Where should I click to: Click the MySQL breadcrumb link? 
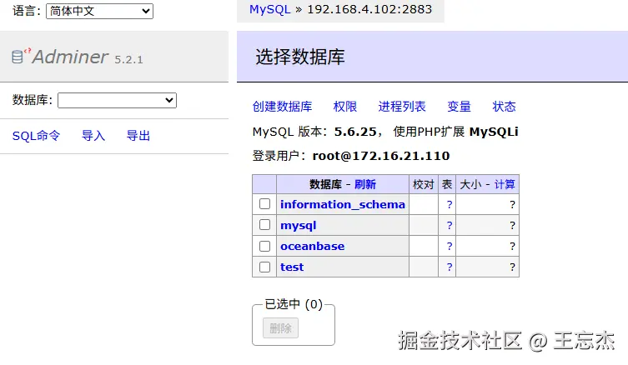click(x=270, y=9)
